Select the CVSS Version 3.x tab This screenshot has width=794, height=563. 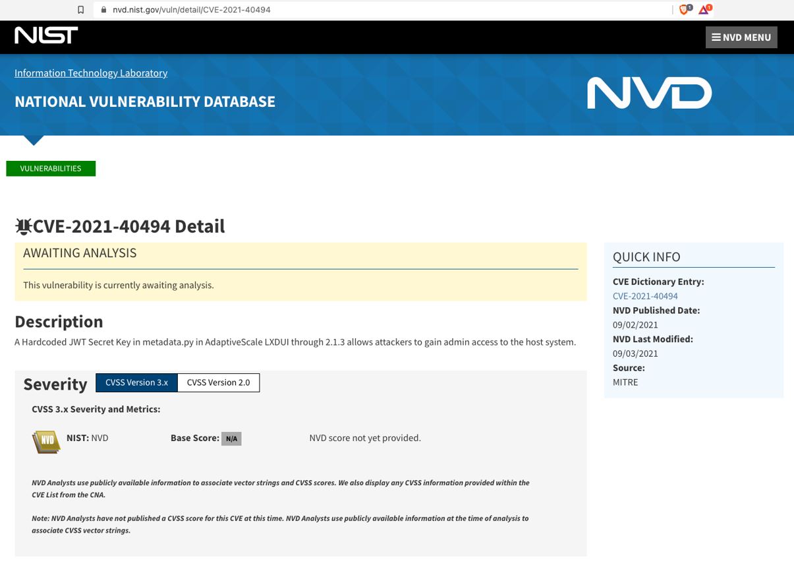[x=136, y=382]
